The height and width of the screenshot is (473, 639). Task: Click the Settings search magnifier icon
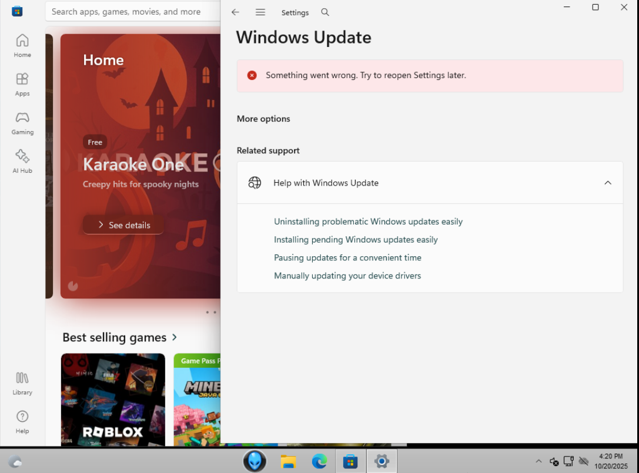point(325,12)
